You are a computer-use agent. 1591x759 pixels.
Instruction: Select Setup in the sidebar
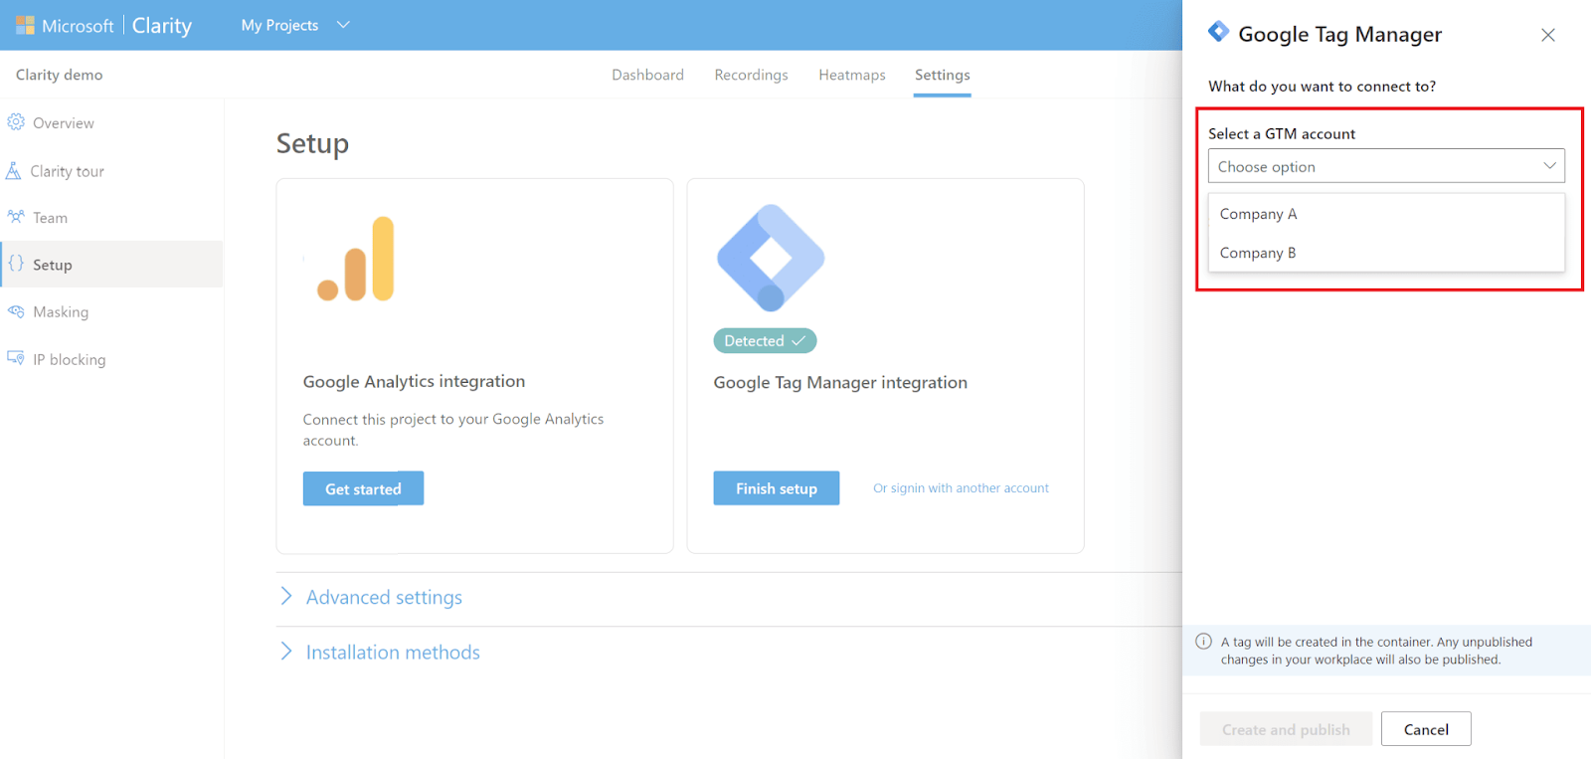[x=111, y=265]
